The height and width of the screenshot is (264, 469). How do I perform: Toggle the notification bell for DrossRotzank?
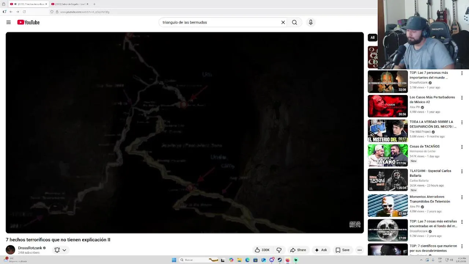point(57,250)
